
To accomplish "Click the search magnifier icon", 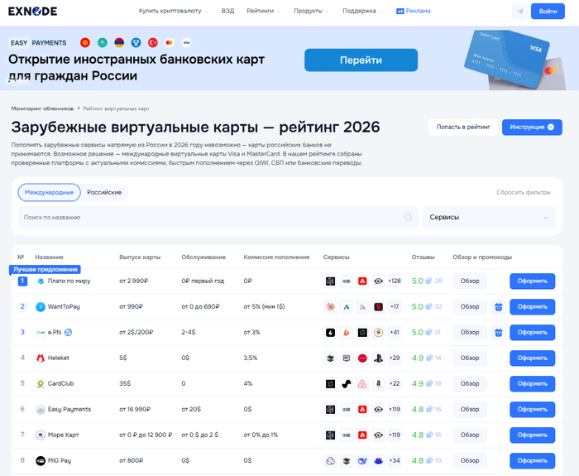I will pyautogui.click(x=408, y=217).
